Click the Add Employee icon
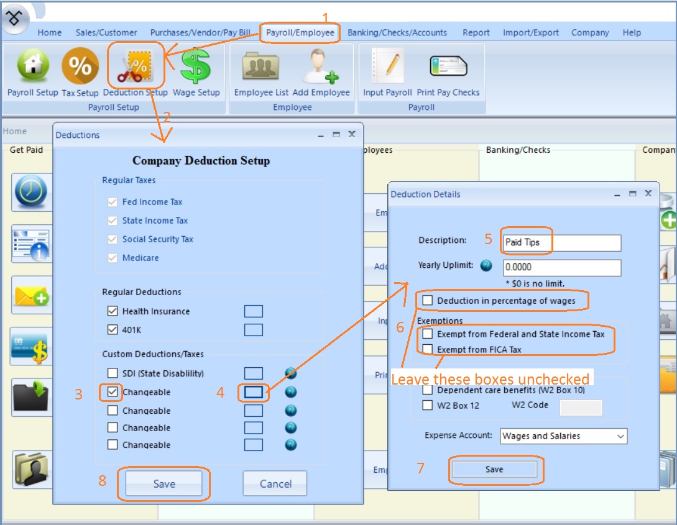The width and height of the screenshot is (677, 525). coord(321,66)
